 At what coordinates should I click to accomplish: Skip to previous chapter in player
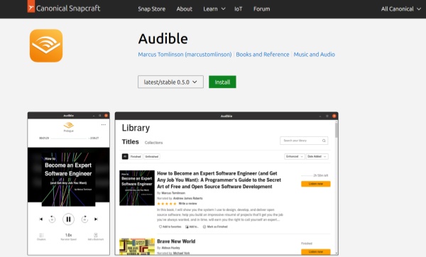pyautogui.click(x=40, y=219)
